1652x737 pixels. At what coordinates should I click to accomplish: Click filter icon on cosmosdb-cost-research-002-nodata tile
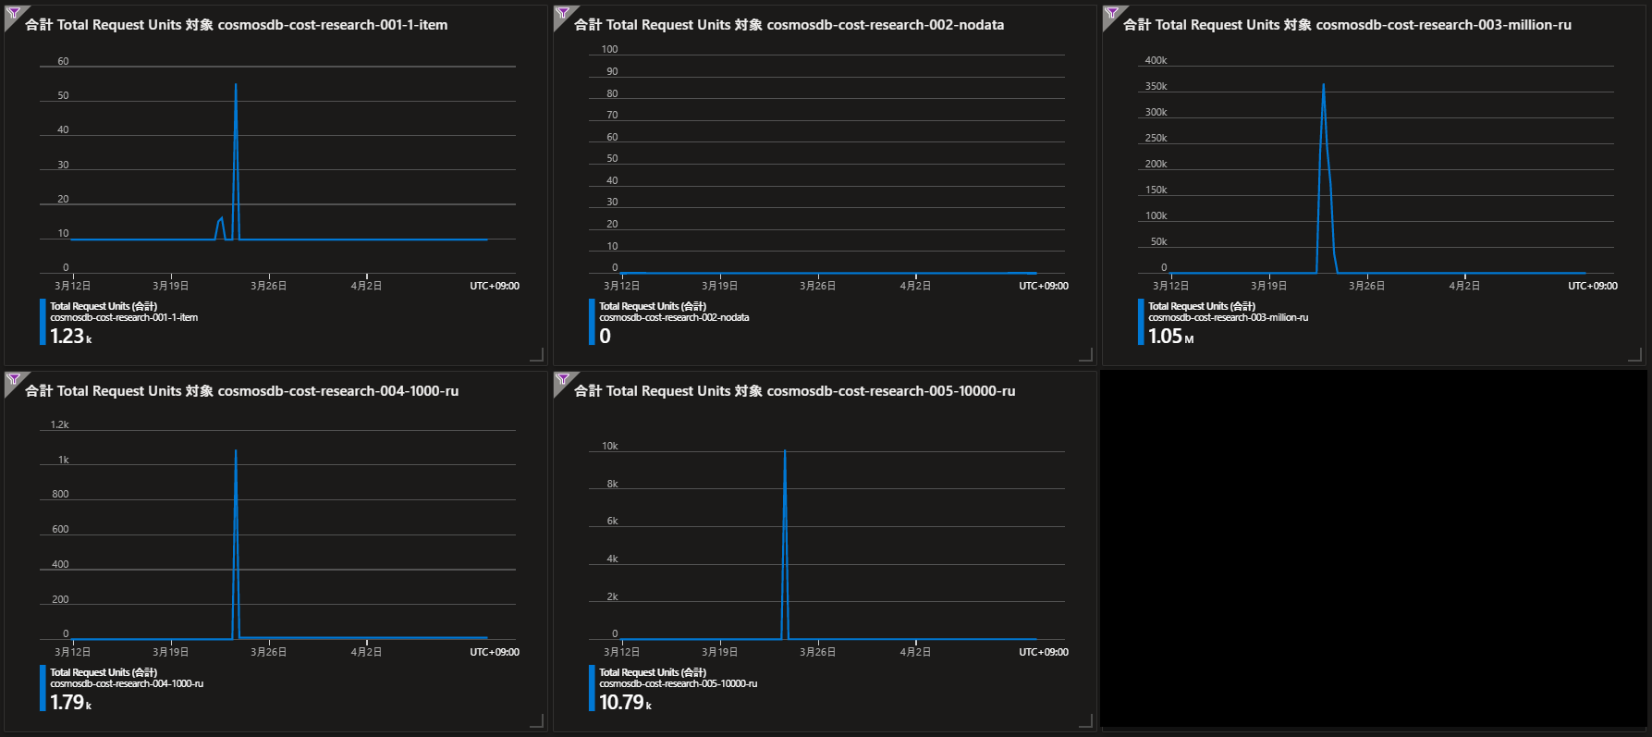click(562, 14)
